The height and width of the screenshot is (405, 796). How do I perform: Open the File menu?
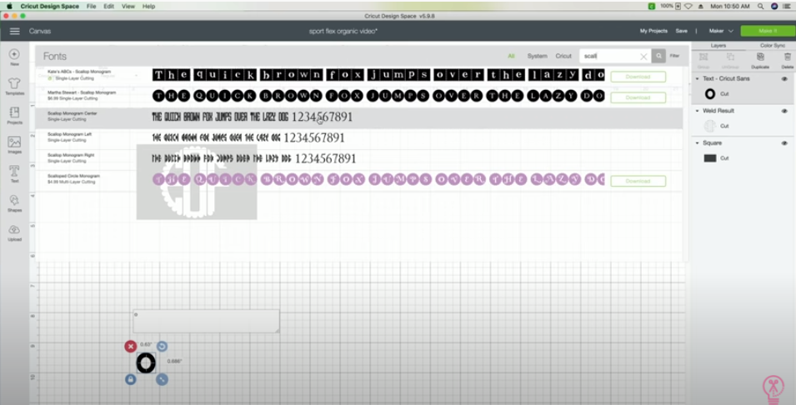pyautogui.click(x=92, y=6)
